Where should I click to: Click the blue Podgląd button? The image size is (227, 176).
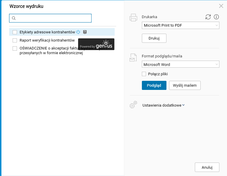click(x=154, y=85)
